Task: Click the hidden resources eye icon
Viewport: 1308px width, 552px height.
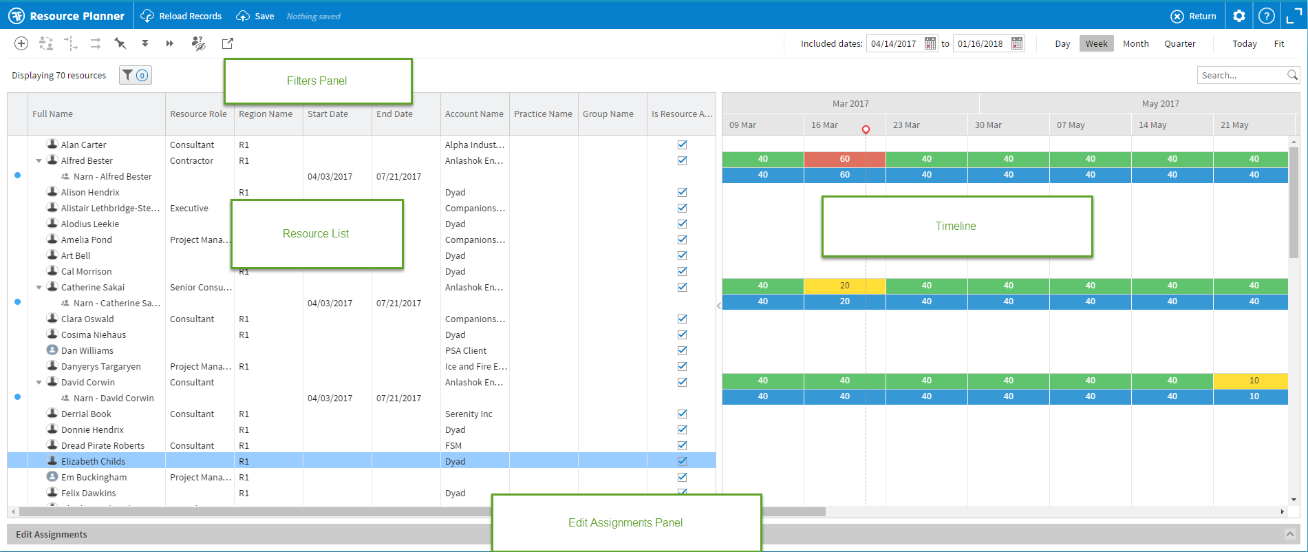Action: [198, 43]
